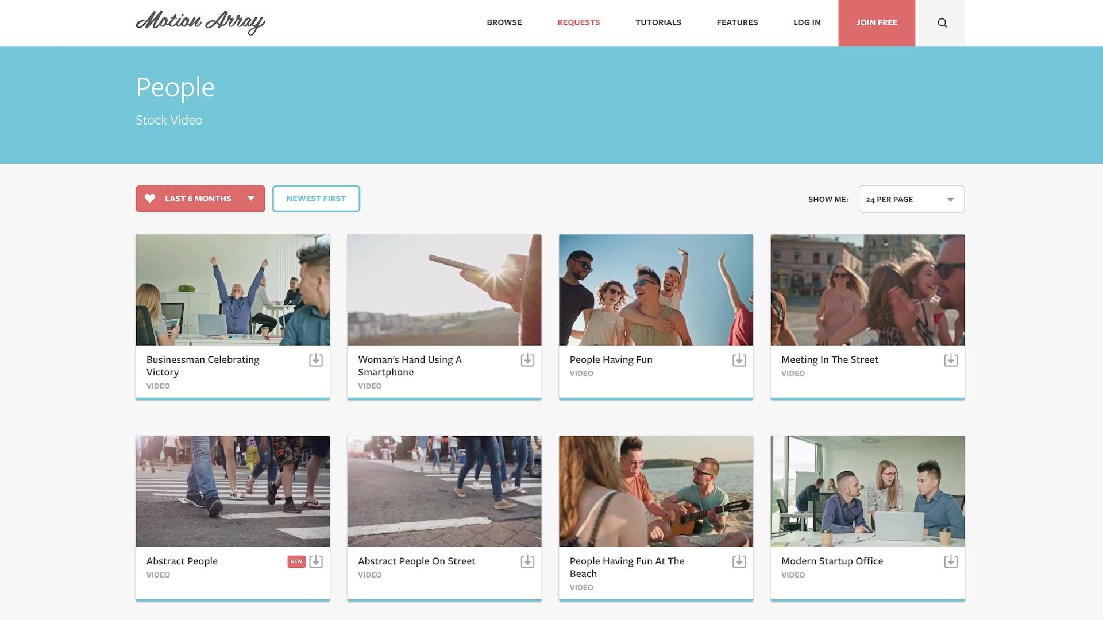Viewport: 1103px width, 620px height.
Task: Open Meeting In The Street title link
Action: pyautogui.click(x=830, y=359)
